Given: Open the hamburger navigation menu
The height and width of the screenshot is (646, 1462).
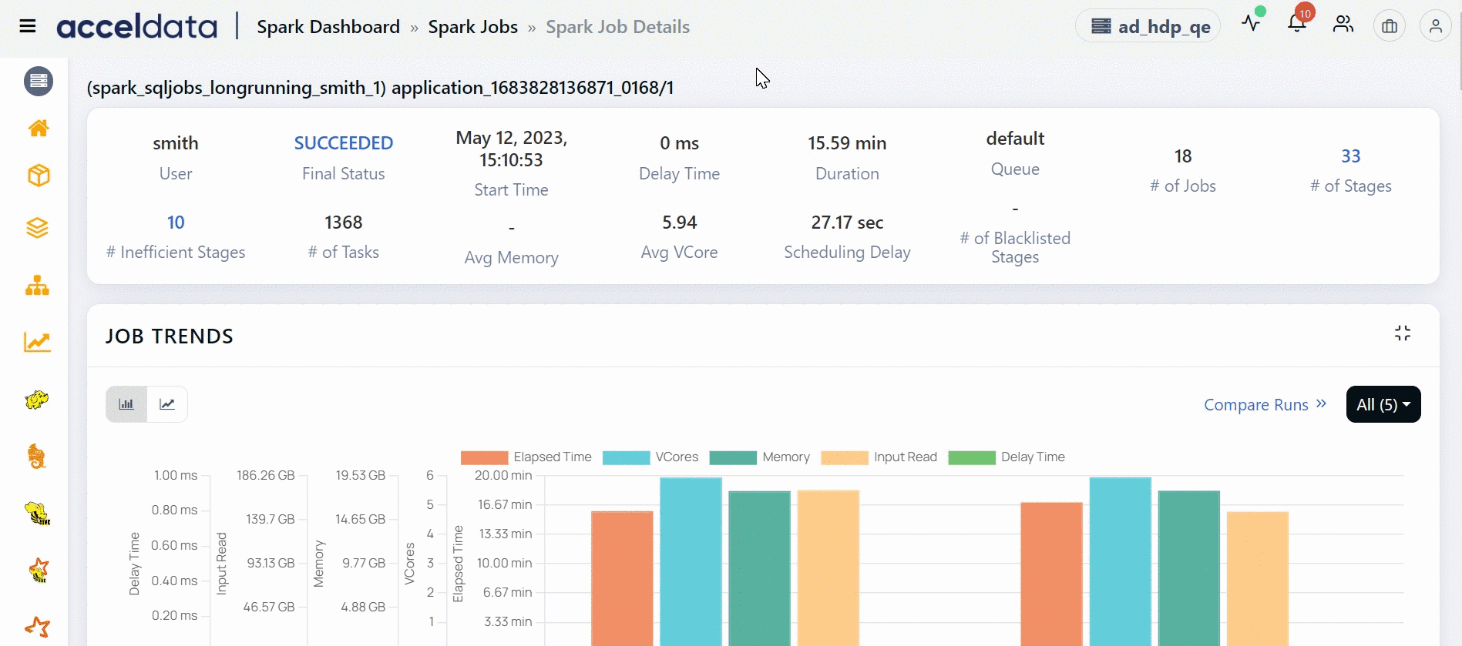Looking at the screenshot, I should pyautogui.click(x=28, y=26).
